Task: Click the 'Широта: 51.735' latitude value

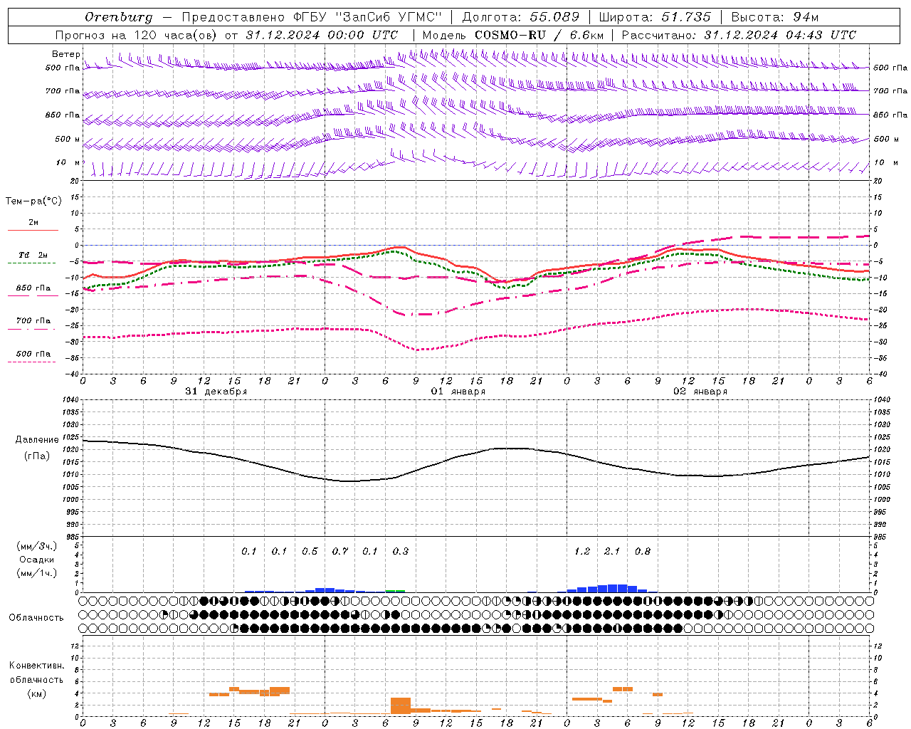Action: click(x=655, y=17)
